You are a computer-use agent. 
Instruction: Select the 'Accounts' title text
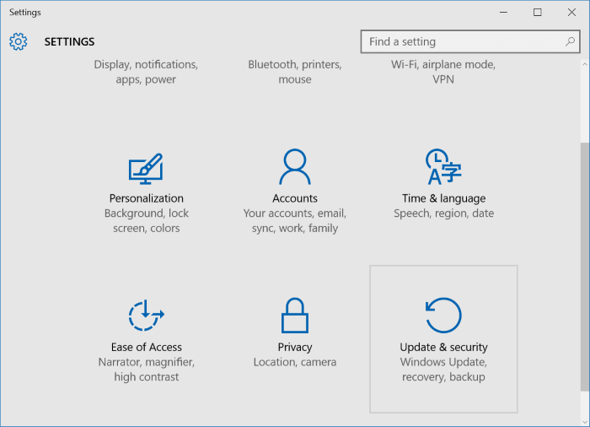294,198
